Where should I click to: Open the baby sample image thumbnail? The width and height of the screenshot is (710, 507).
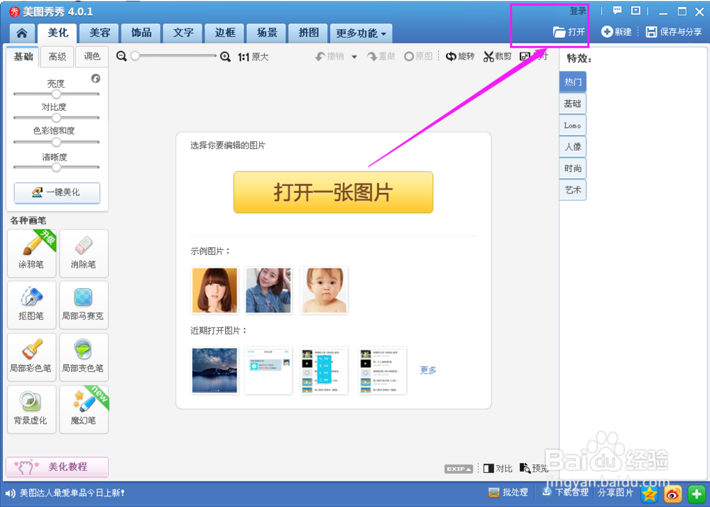point(324,290)
